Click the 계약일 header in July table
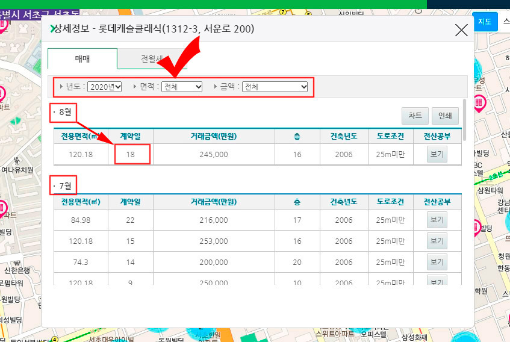The height and width of the screenshot is (342, 510). (131, 202)
